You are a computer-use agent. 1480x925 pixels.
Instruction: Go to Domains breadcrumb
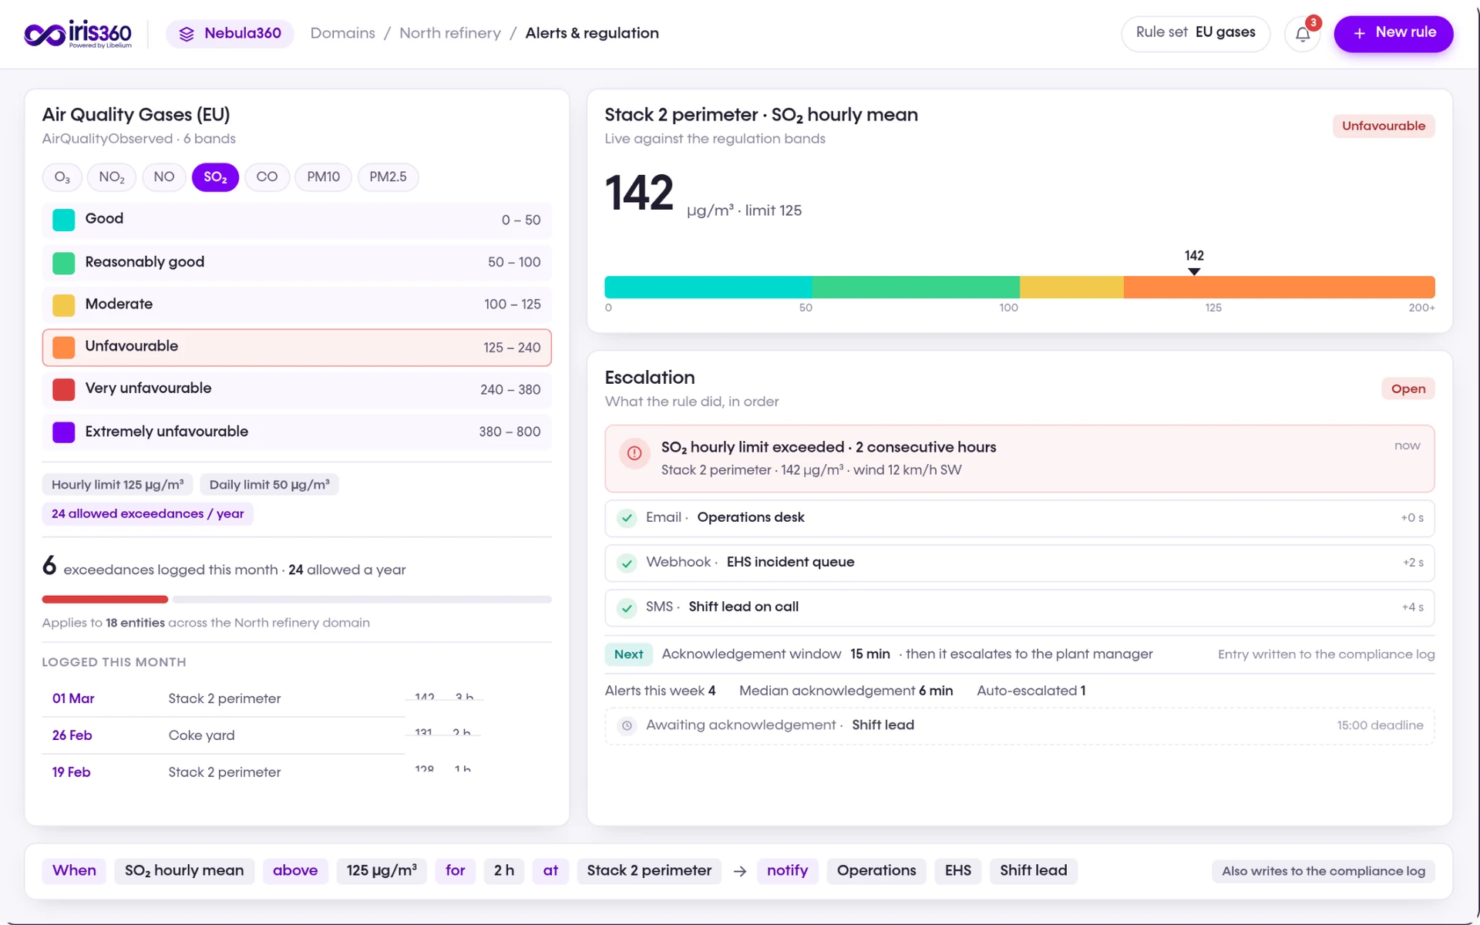coord(342,33)
